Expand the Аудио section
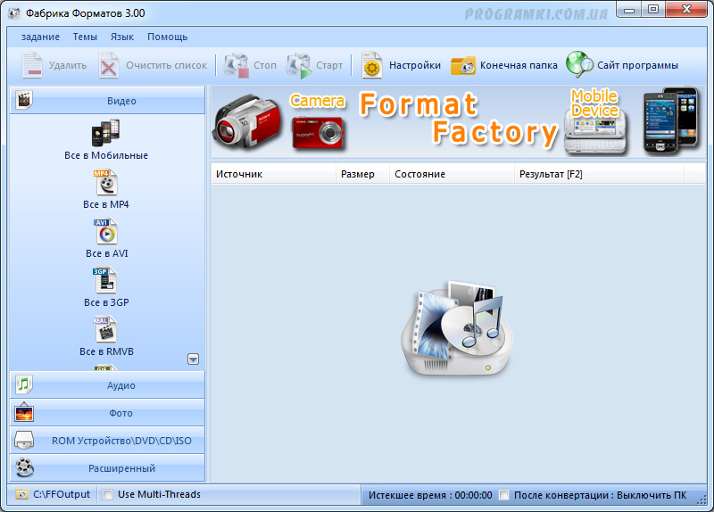This screenshot has width=714, height=512. (x=107, y=385)
